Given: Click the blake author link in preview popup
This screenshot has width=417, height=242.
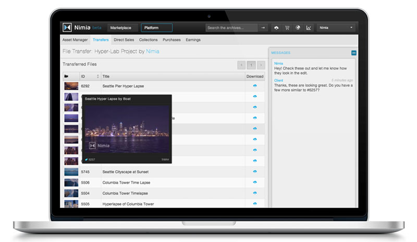Looking at the screenshot, I should [x=165, y=160].
